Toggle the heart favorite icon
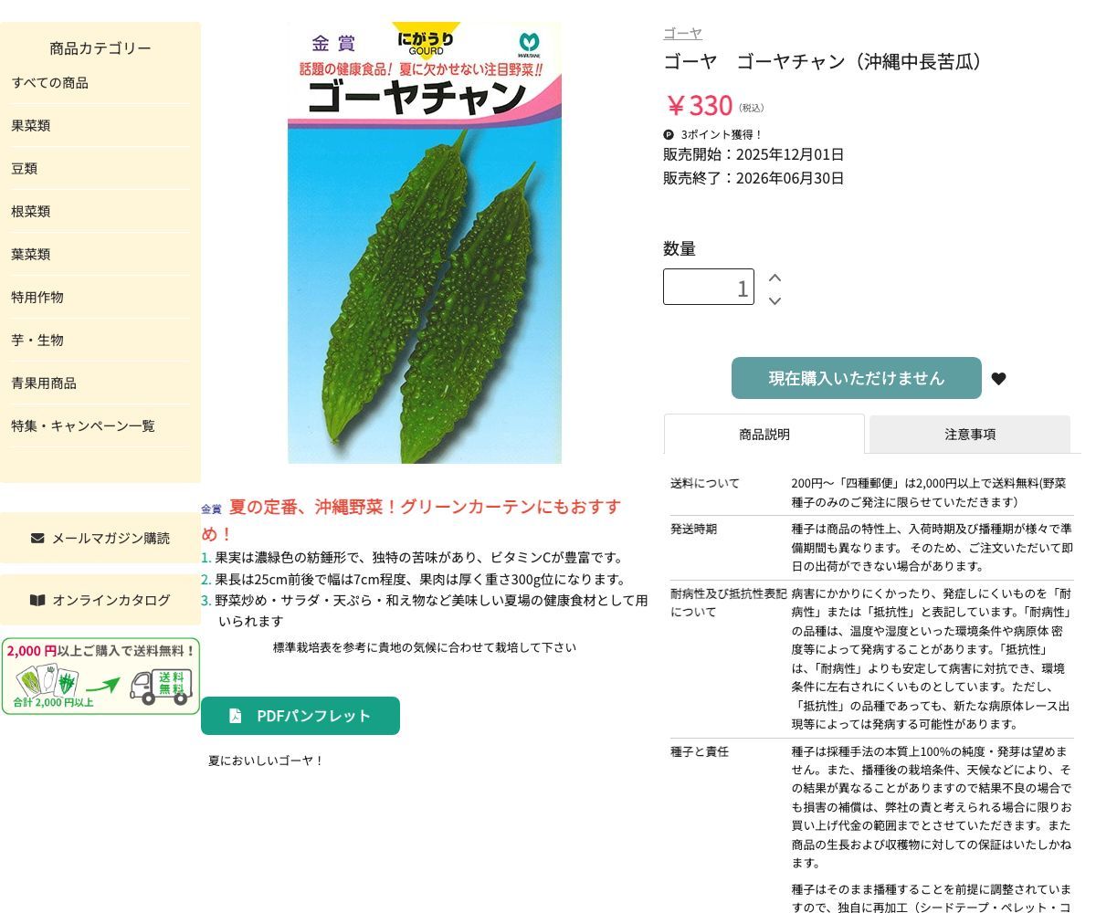The image size is (1096, 913). pyautogui.click(x=999, y=378)
